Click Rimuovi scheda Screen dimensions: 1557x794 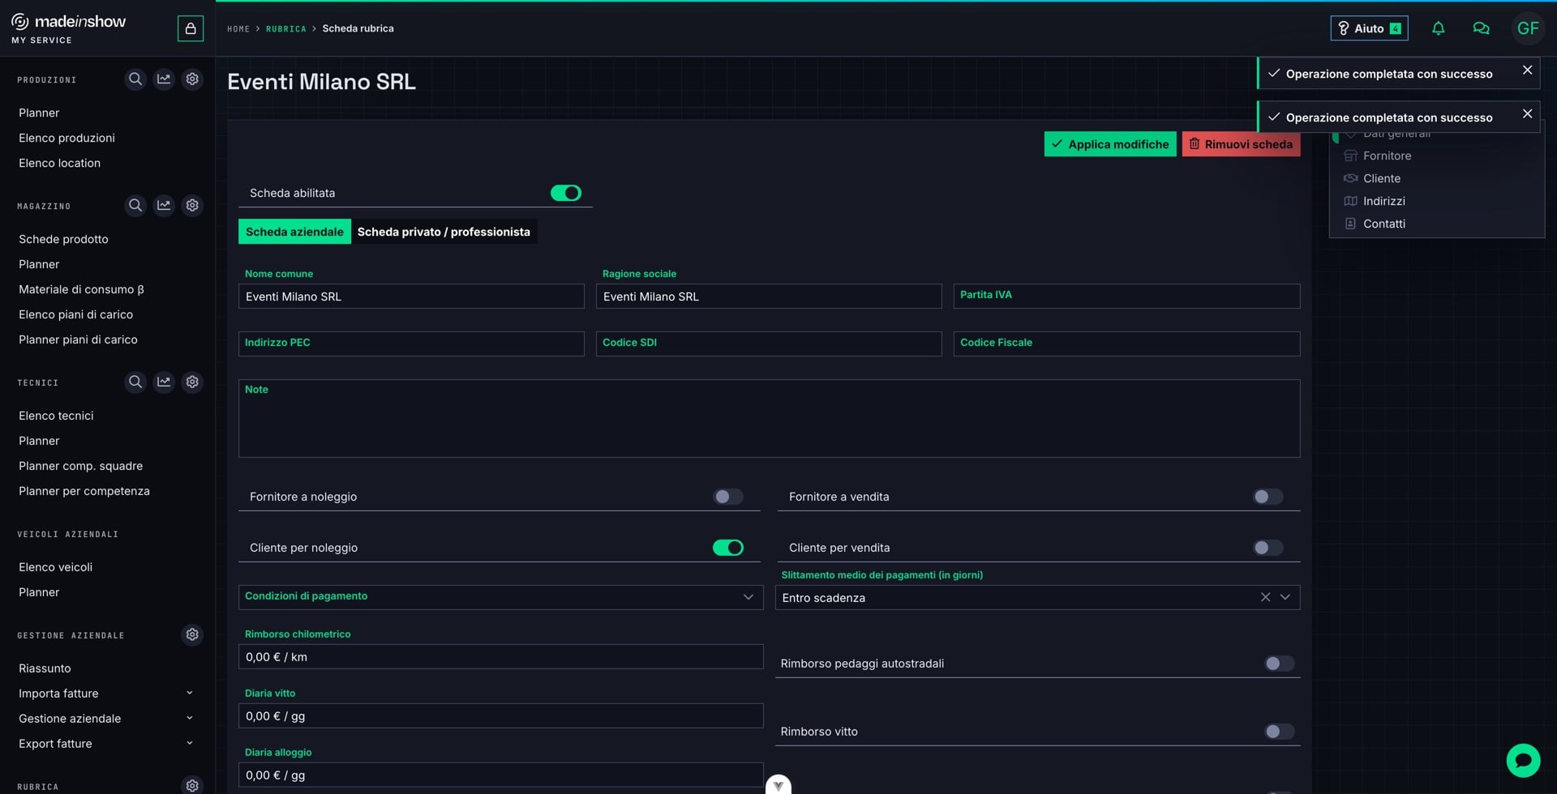coord(1241,144)
